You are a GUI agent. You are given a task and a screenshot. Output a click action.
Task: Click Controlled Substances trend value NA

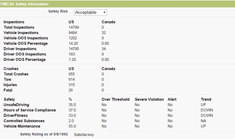click(203, 121)
